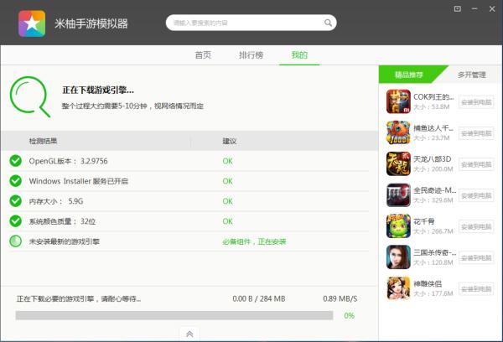Open the 排行榜 tab
The image size is (503, 342).
tap(251, 54)
